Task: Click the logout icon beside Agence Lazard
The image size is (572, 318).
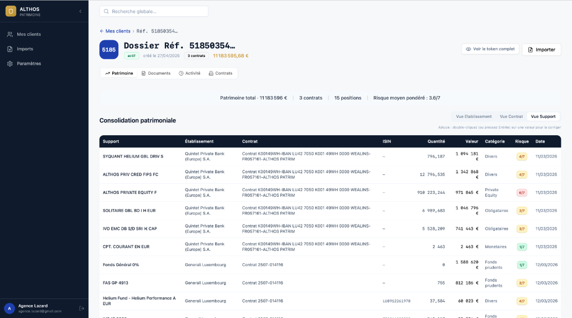Action: (x=82, y=308)
